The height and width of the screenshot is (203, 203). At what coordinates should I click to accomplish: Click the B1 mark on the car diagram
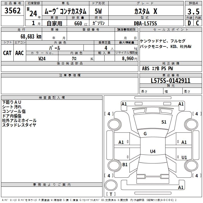click(125, 165)
